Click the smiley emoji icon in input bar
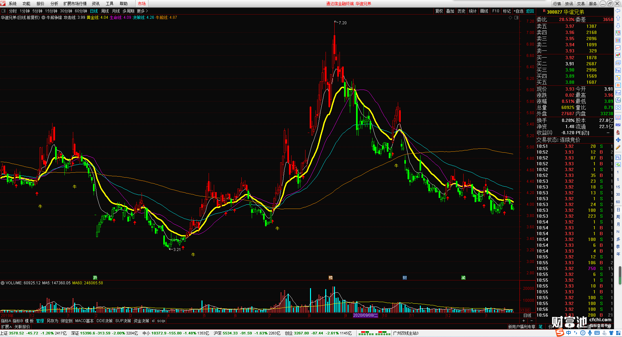The height and width of the screenshot is (337, 622). click(583, 333)
